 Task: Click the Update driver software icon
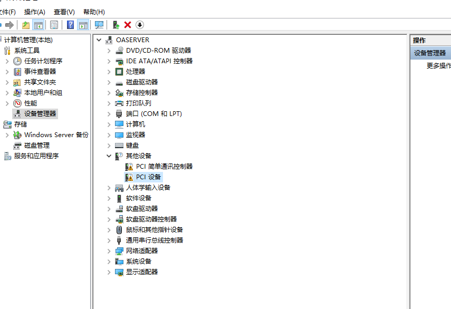pyautogui.click(x=116, y=25)
